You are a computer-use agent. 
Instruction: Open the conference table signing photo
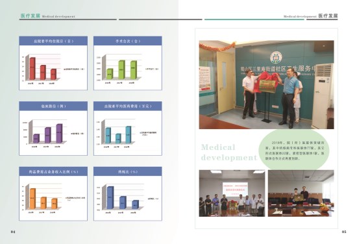point(301,193)
